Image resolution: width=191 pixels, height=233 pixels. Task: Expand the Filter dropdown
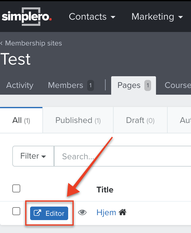(x=33, y=156)
